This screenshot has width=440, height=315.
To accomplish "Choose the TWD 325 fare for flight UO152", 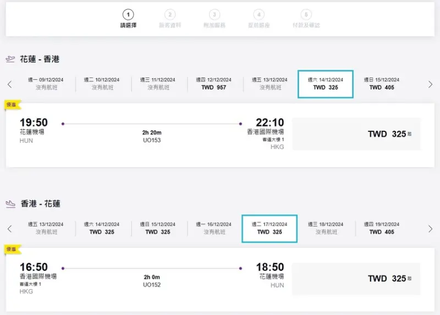I will tap(356, 279).
